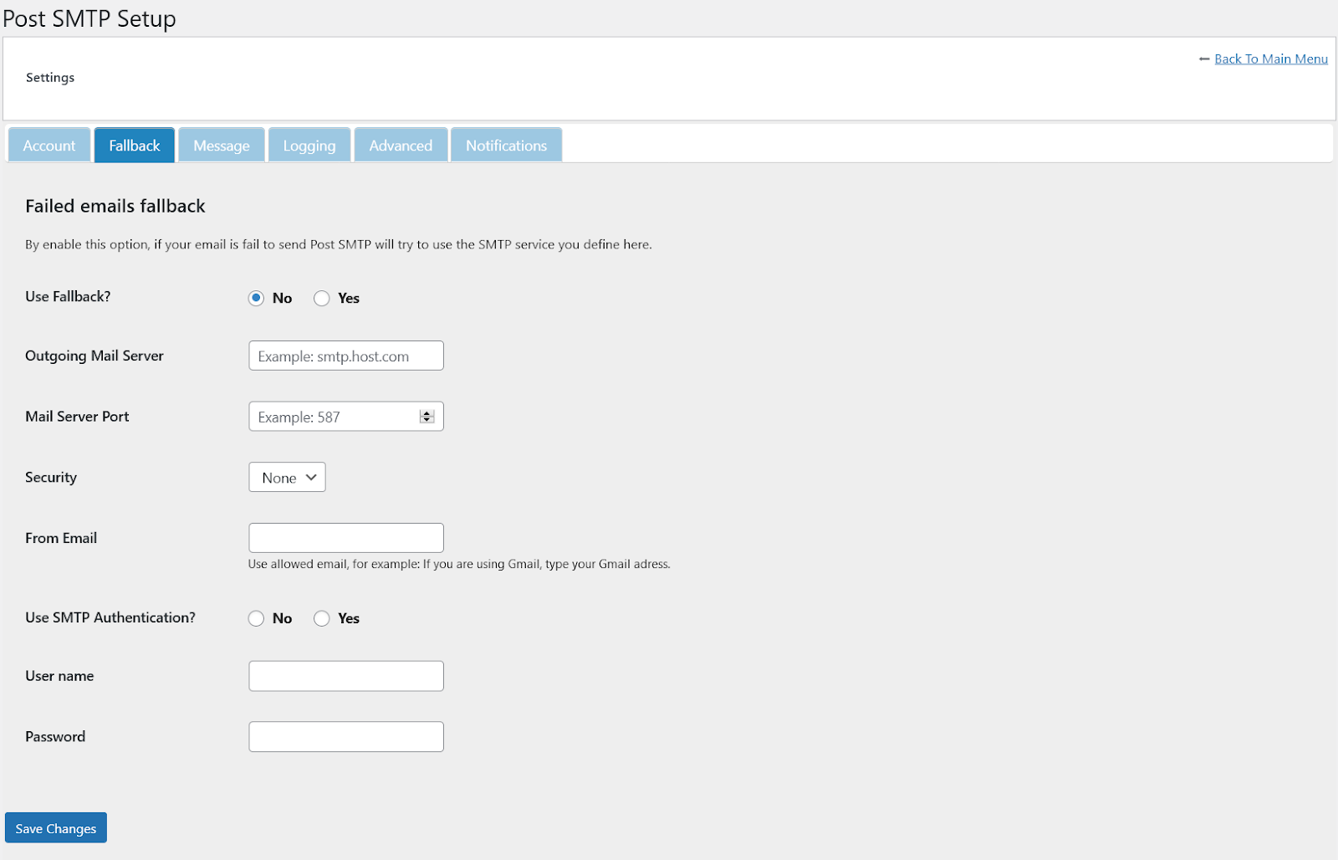Click the Mail Server Port spinner arrows
This screenshot has width=1338, height=860.
click(x=426, y=417)
